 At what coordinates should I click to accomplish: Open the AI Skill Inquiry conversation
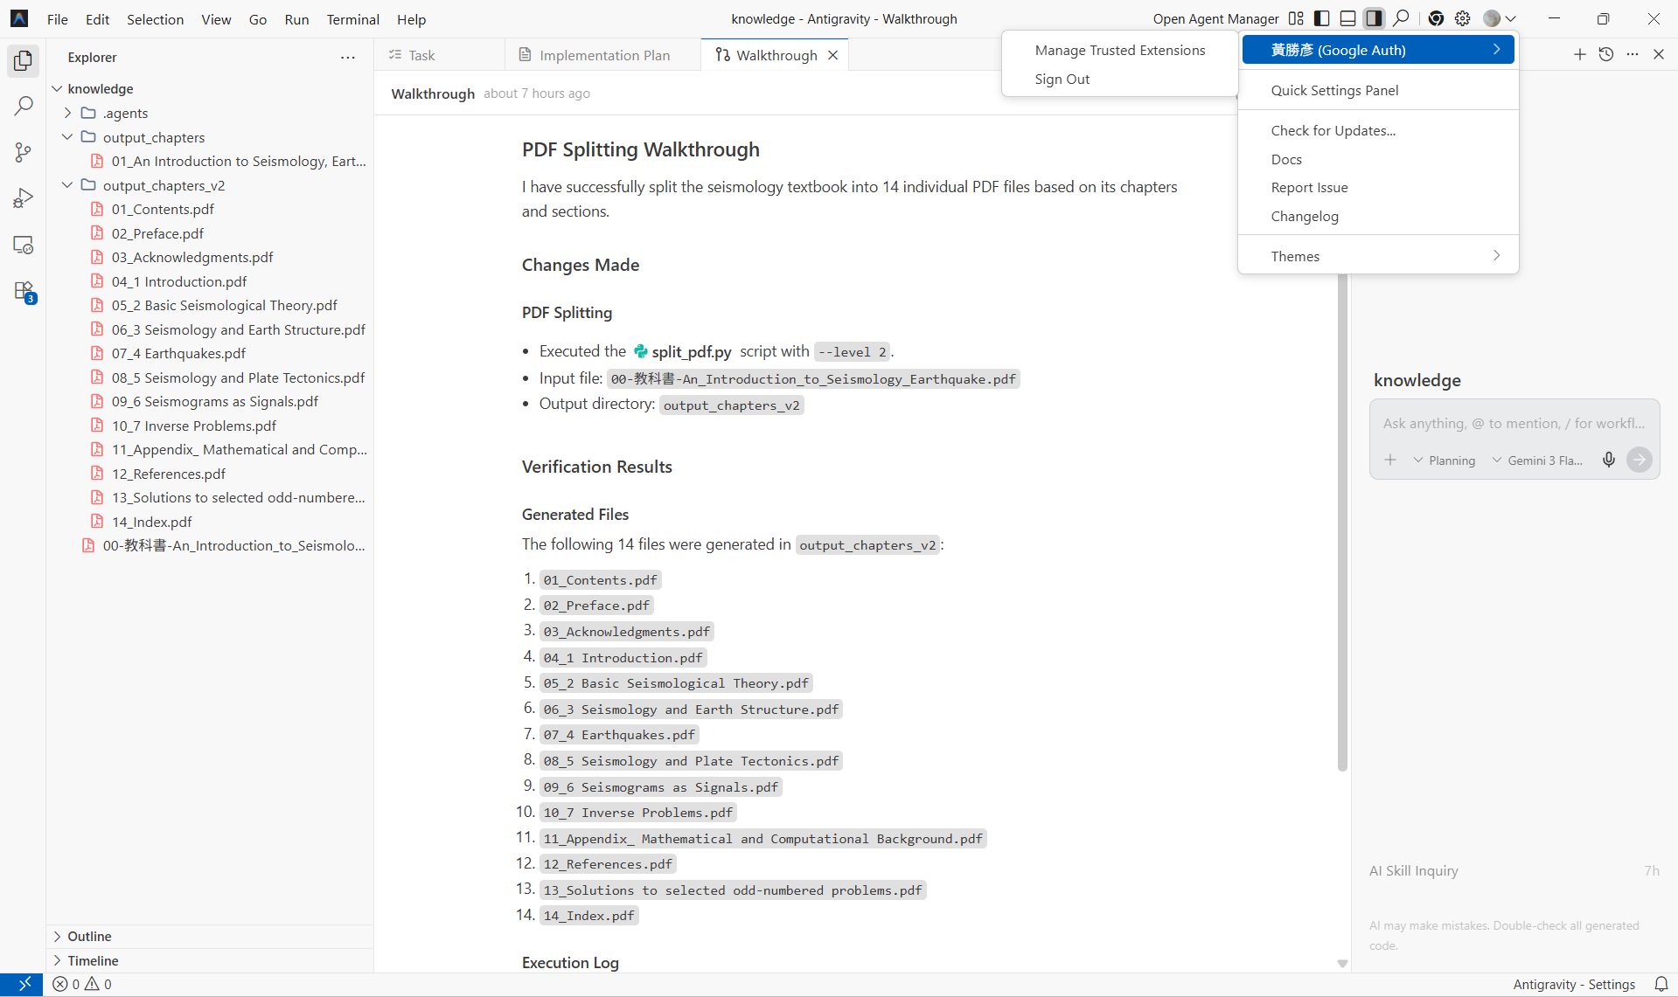point(1514,870)
